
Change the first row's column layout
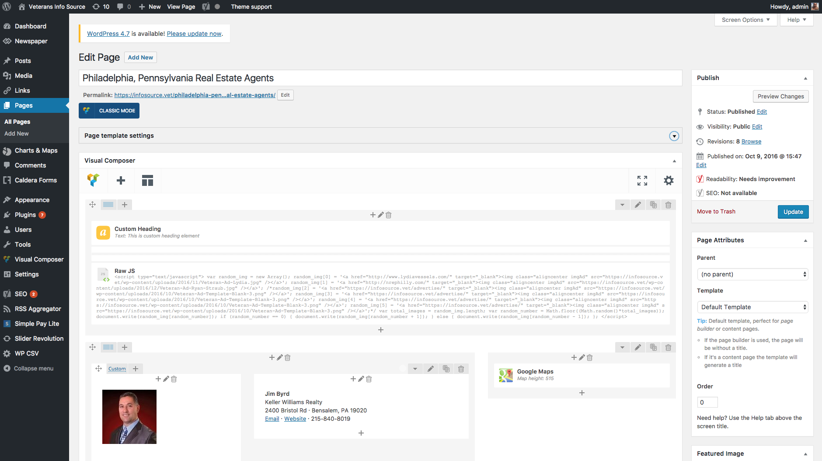click(x=108, y=205)
